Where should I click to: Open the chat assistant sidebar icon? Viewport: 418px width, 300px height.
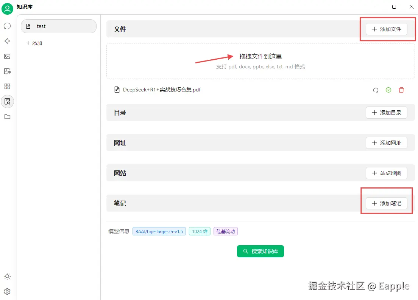coord(7,26)
